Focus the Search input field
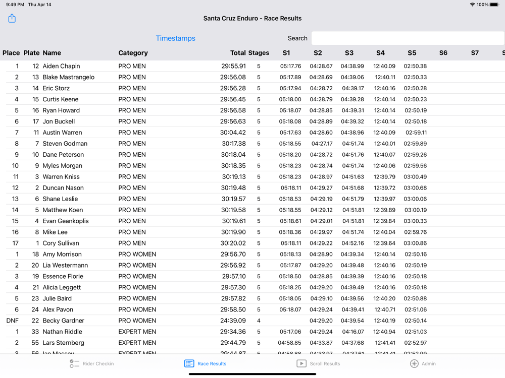The height and width of the screenshot is (378, 505). 408,38
